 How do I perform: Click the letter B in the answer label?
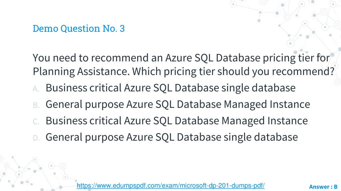tap(336, 187)
